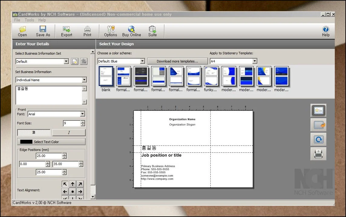Click the printer icon beside card preview
This screenshot has height=217, width=346.
click(318, 154)
